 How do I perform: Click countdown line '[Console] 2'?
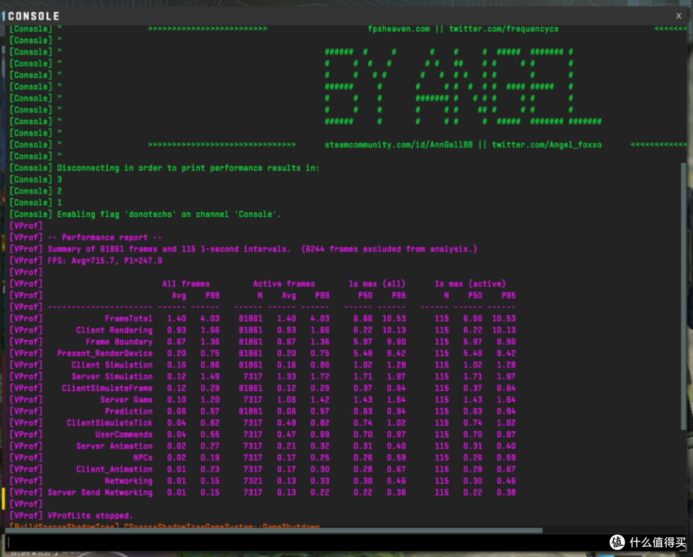(x=36, y=191)
